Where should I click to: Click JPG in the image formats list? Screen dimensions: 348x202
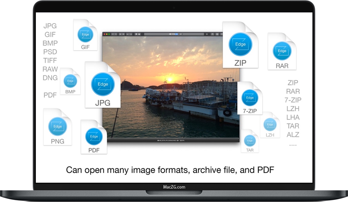[50, 26]
